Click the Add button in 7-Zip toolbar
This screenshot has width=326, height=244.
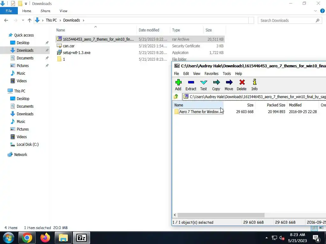click(178, 85)
